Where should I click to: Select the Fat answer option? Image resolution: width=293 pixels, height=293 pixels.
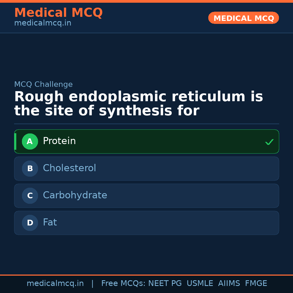pos(146,223)
